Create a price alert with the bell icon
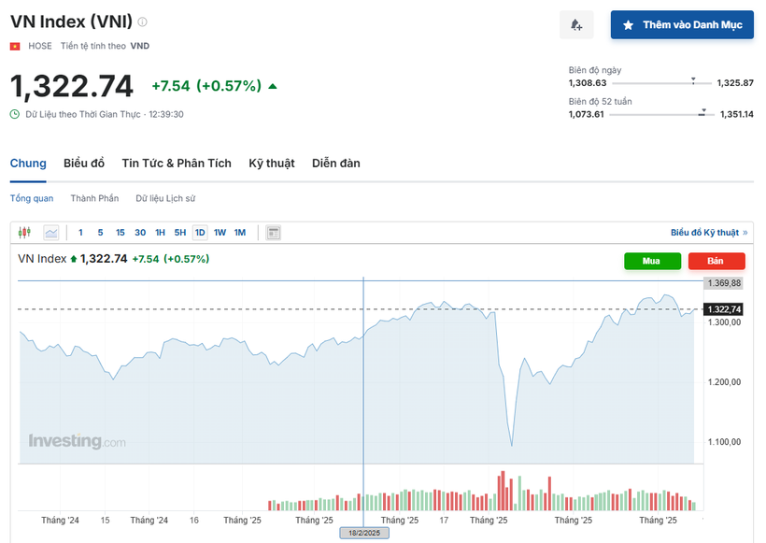This screenshot has width=766, height=543. coord(576,24)
